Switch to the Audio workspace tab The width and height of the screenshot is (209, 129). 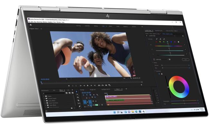tap(118, 26)
